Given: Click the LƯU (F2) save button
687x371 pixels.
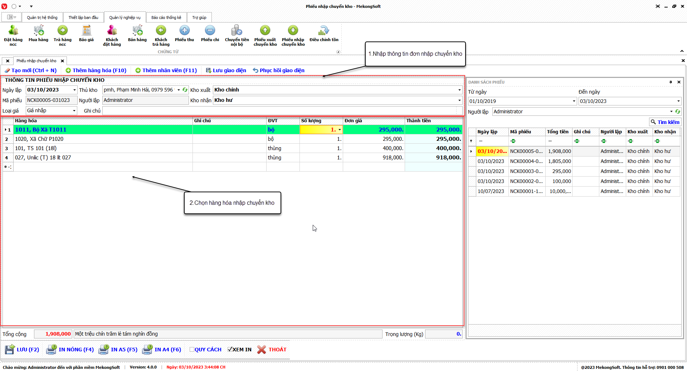Looking at the screenshot, I should (22, 350).
